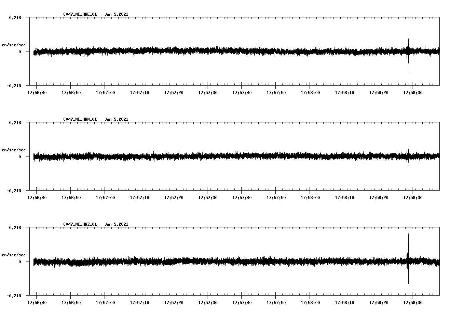Select the 17:58:00 tick on the top axis
Screen dimensions: 464x315
pos(311,92)
